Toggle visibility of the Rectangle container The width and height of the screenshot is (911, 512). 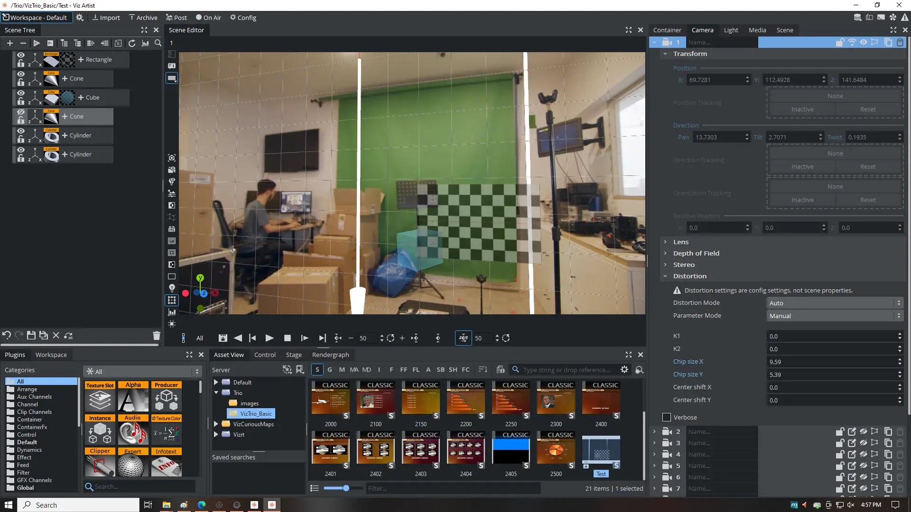coord(21,55)
